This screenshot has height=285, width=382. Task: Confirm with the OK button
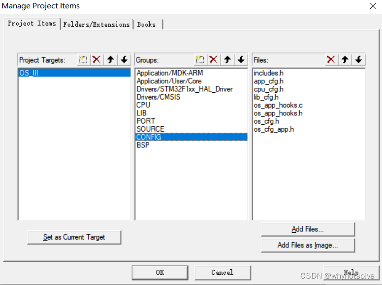[x=160, y=273]
